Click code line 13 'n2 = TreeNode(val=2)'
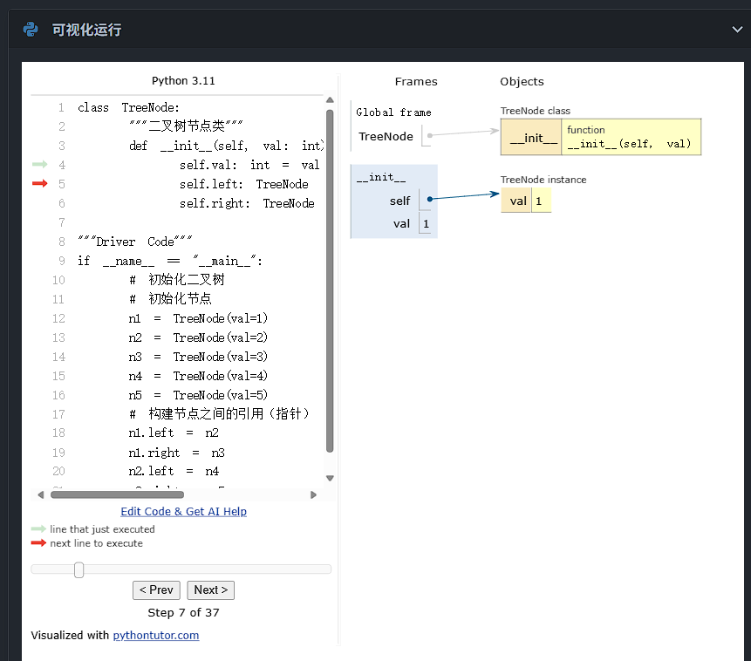 click(198, 337)
